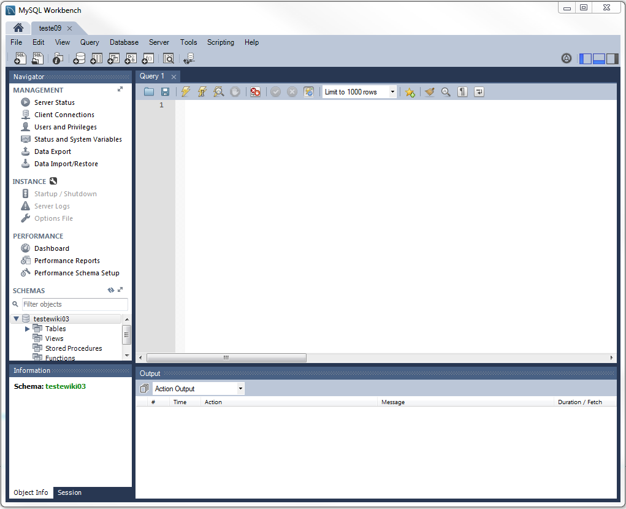Click inside the schema filter field
This screenshot has height=509, width=626.
coord(74,304)
